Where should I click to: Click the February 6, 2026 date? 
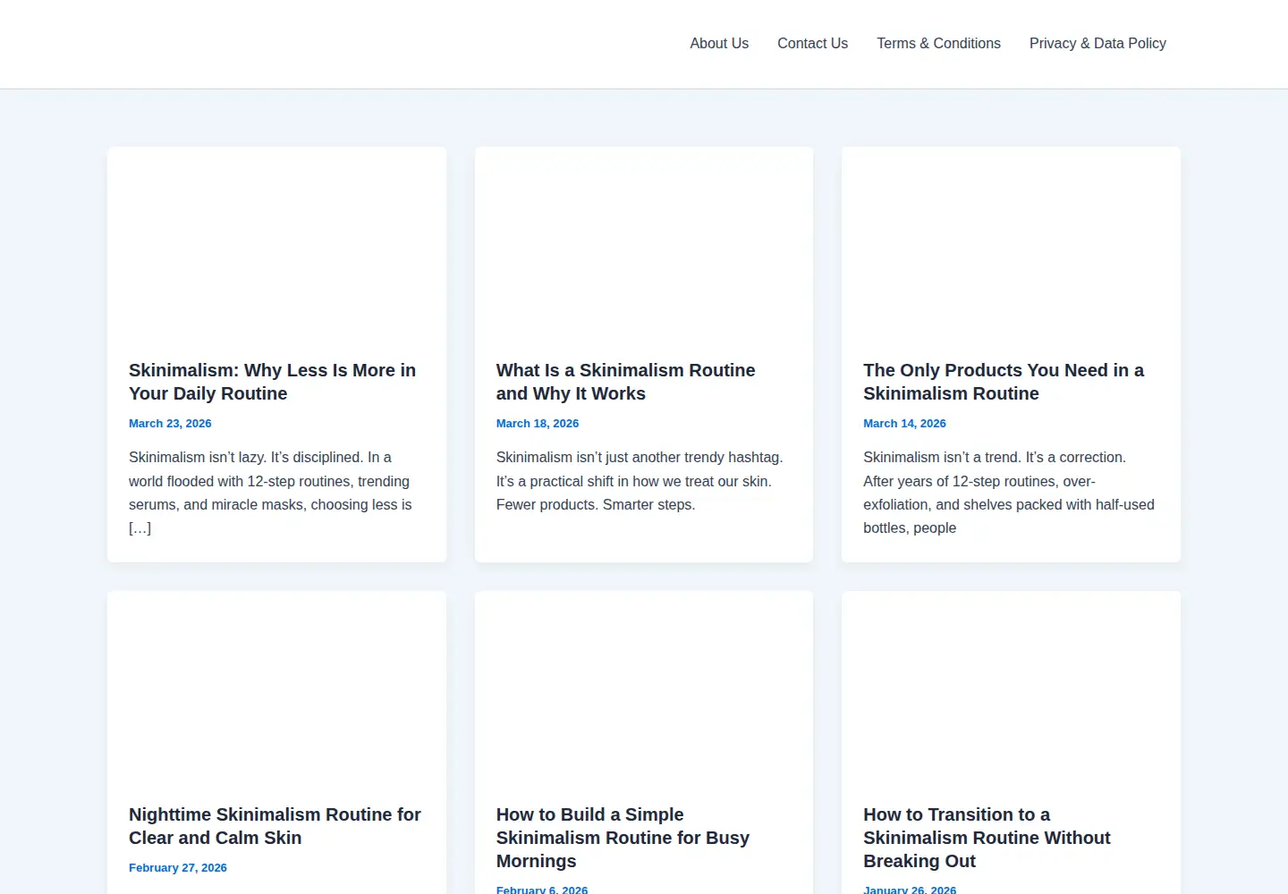(x=542, y=890)
